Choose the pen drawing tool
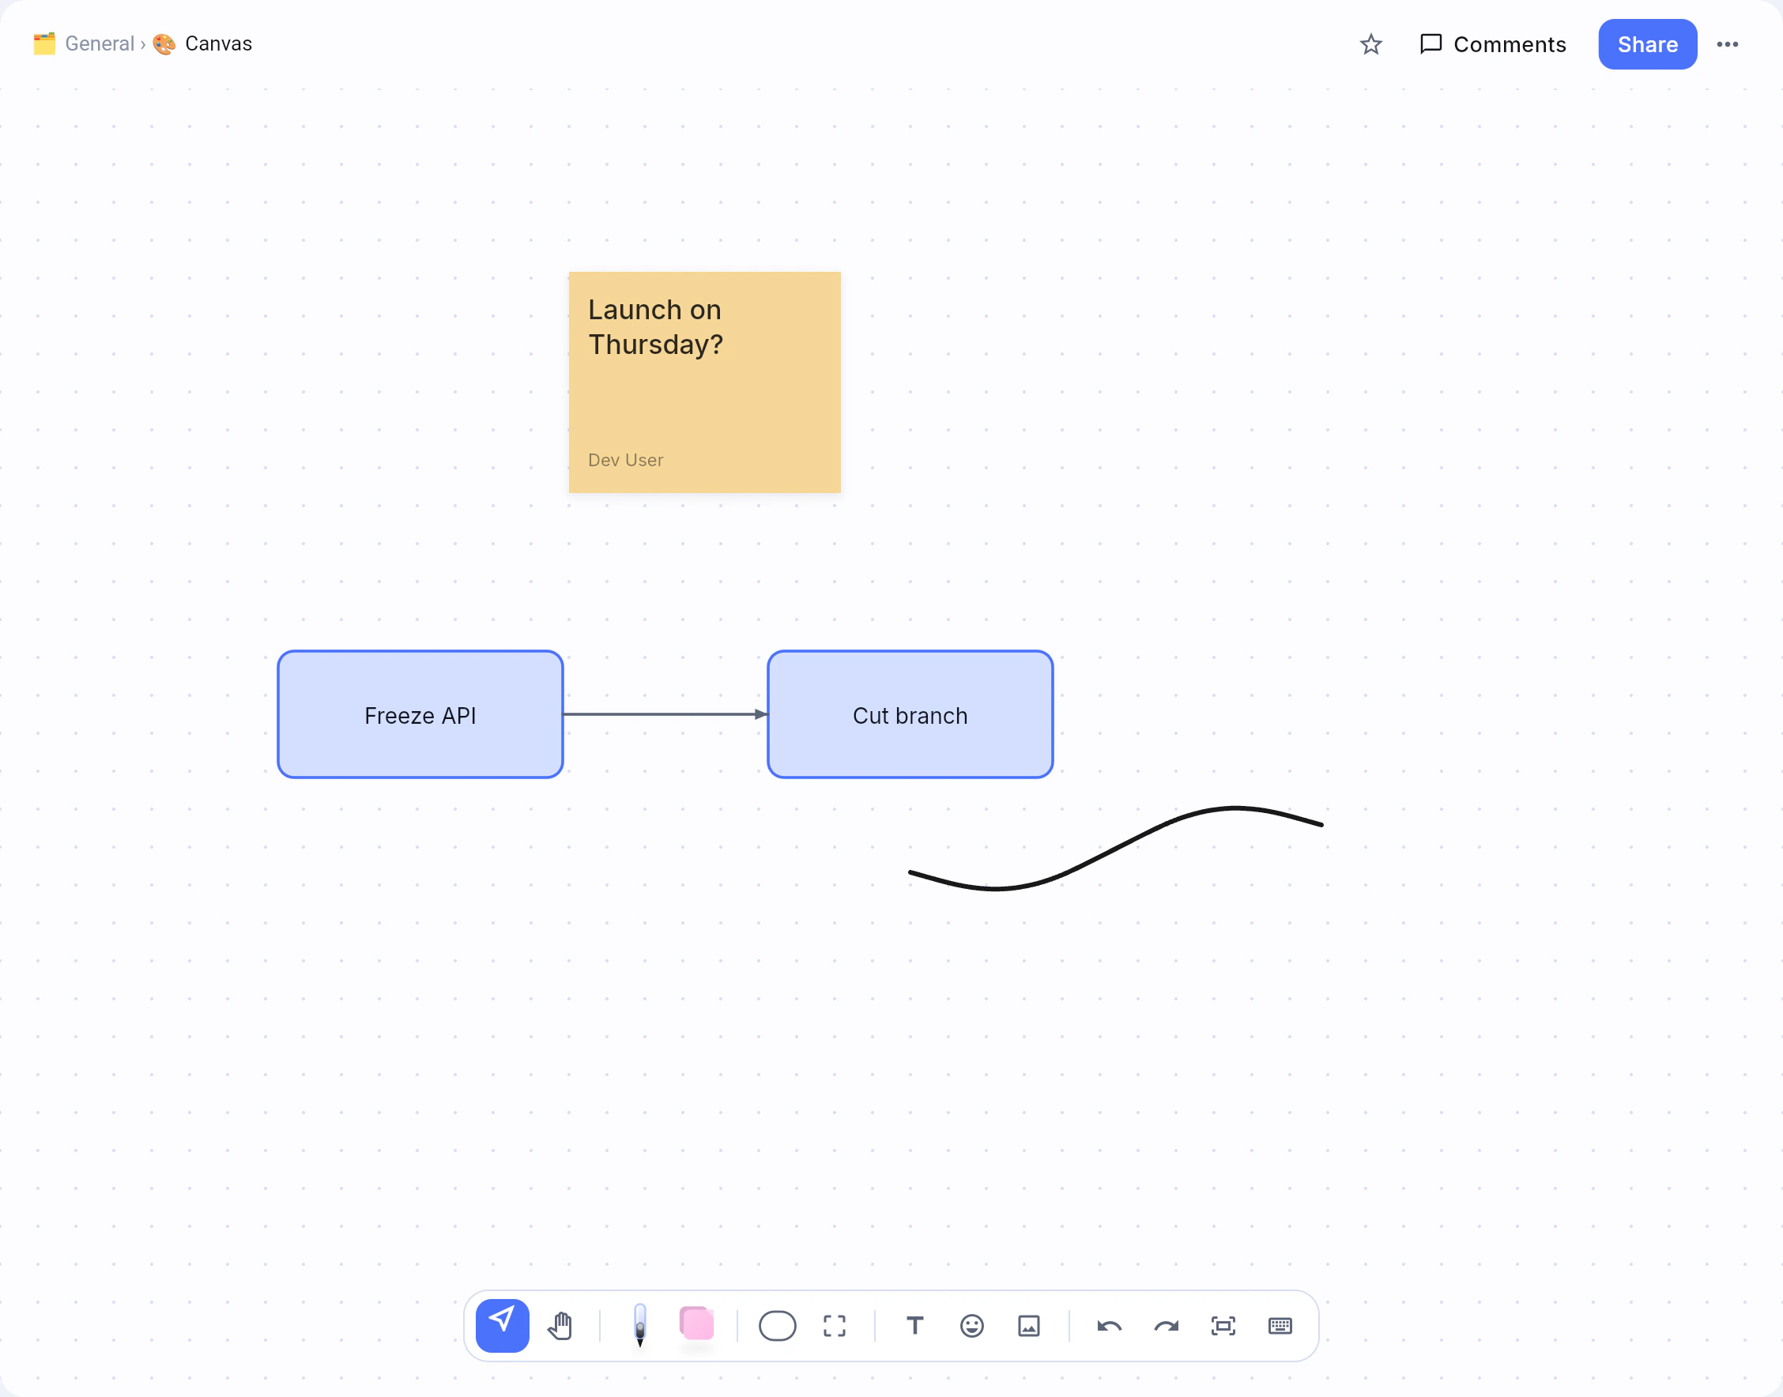This screenshot has width=1783, height=1397. pos(639,1325)
